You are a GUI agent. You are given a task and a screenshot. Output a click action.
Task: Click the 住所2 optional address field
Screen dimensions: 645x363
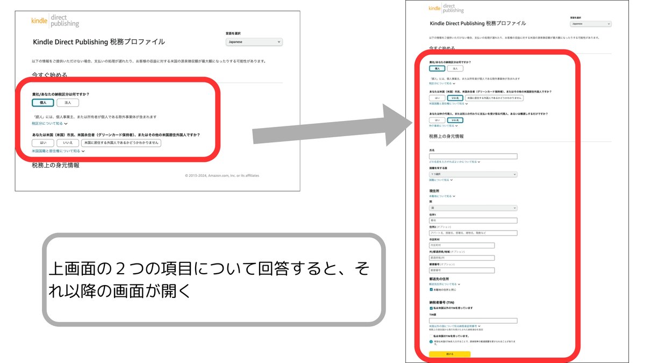pyautogui.click(x=473, y=233)
